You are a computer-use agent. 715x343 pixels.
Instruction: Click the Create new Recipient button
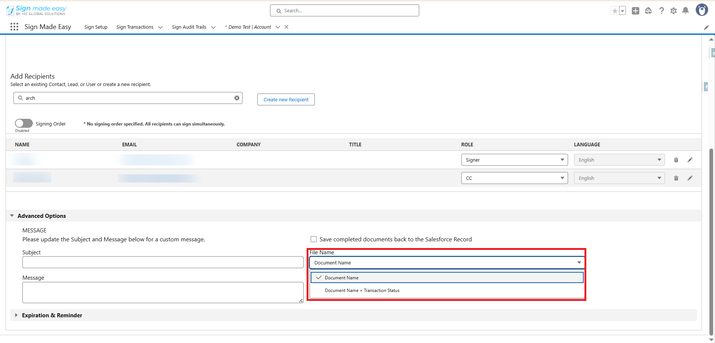(x=286, y=100)
